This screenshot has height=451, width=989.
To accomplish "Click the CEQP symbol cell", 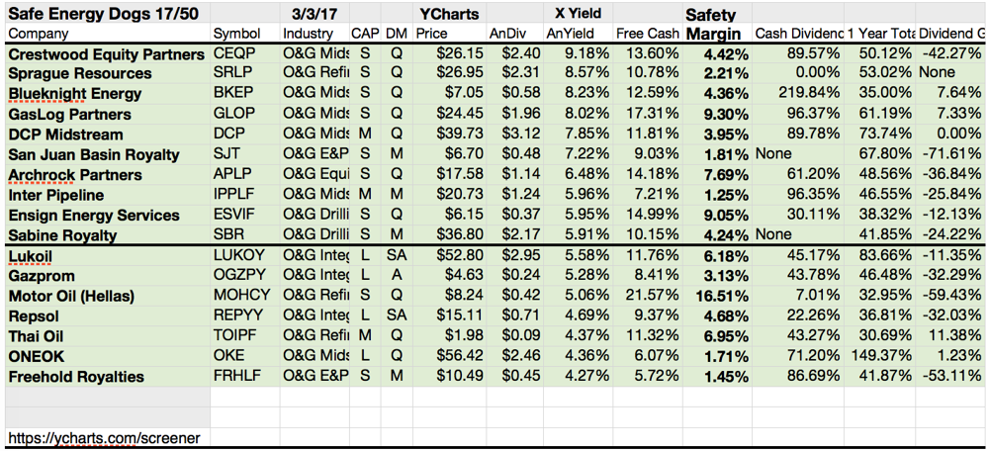I will pyautogui.click(x=245, y=54).
